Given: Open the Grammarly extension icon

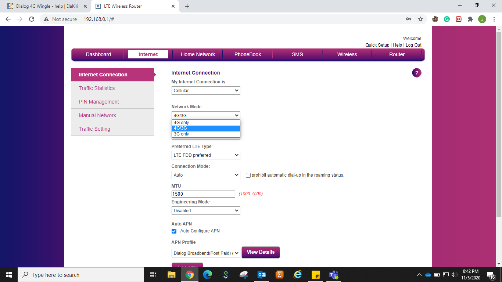Looking at the screenshot, I should (x=447, y=19).
